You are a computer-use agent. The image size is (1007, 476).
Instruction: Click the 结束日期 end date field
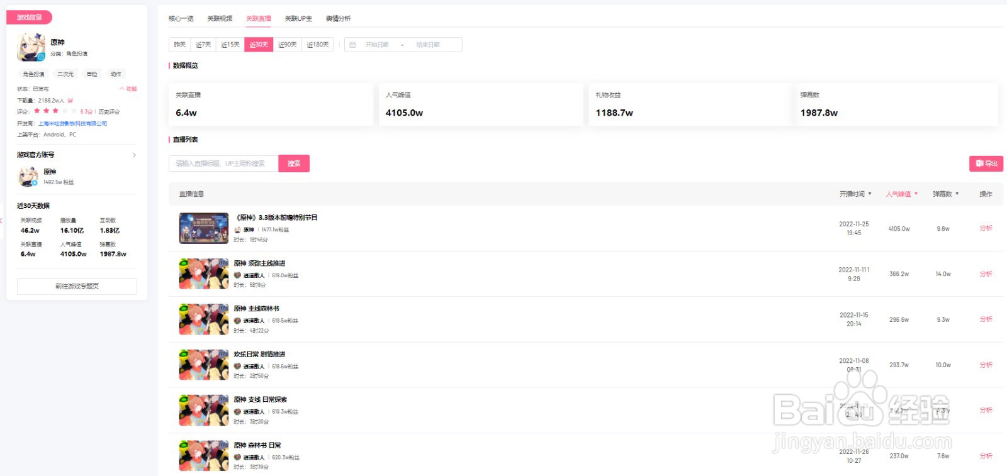tap(428, 45)
